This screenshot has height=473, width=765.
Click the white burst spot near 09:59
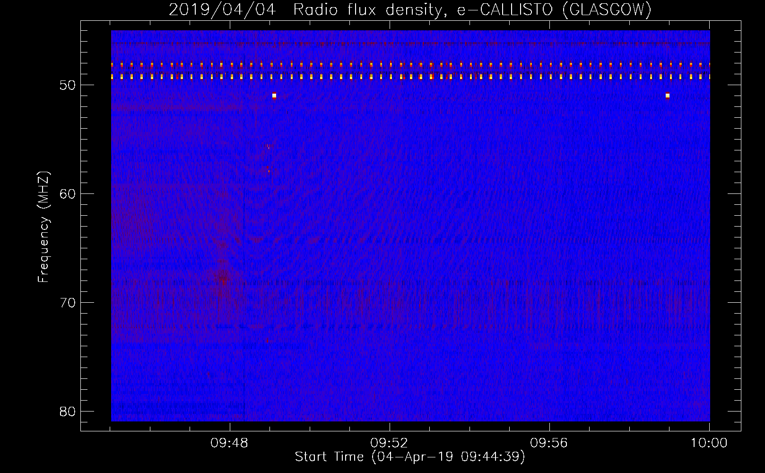click(x=667, y=96)
